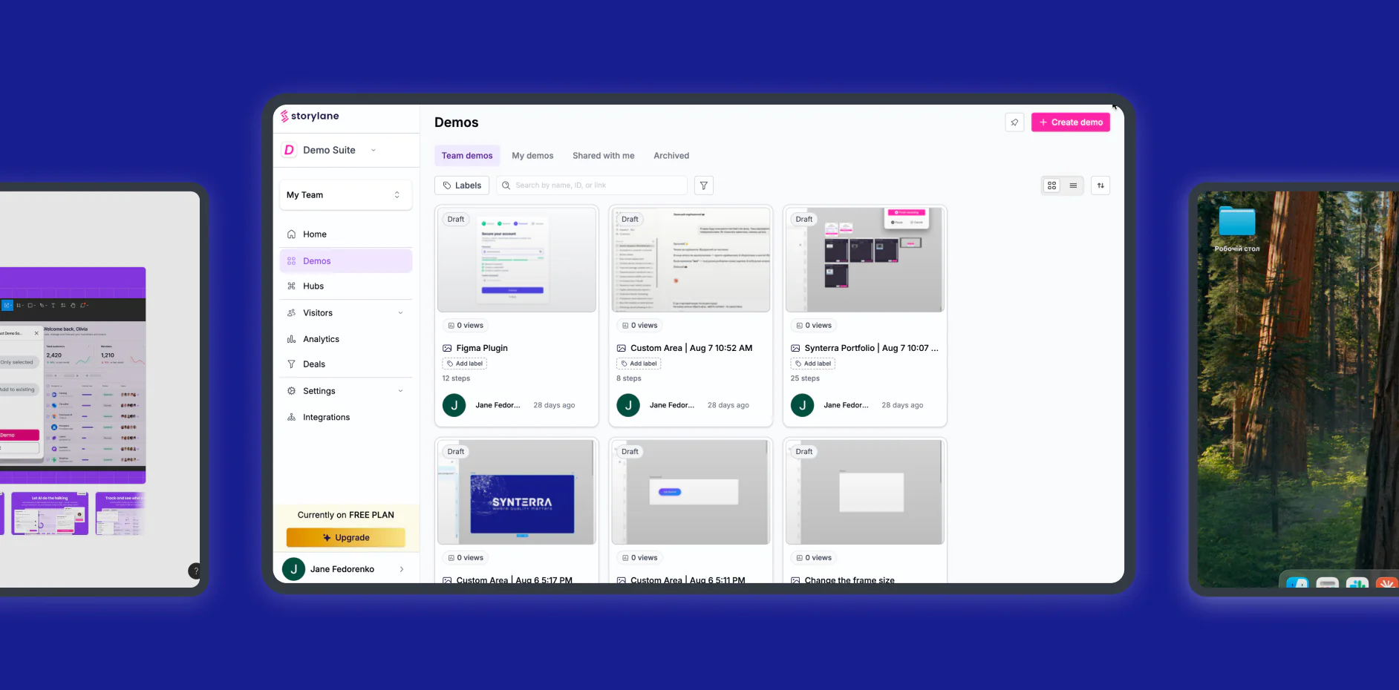Open the Synterra Portfolio demo thumbnail

pyautogui.click(x=865, y=260)
